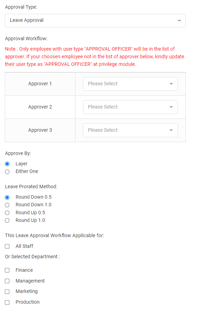198x312 pixels.
Task: Open the Approver 2 dropdown list
Action: (130, 107)
